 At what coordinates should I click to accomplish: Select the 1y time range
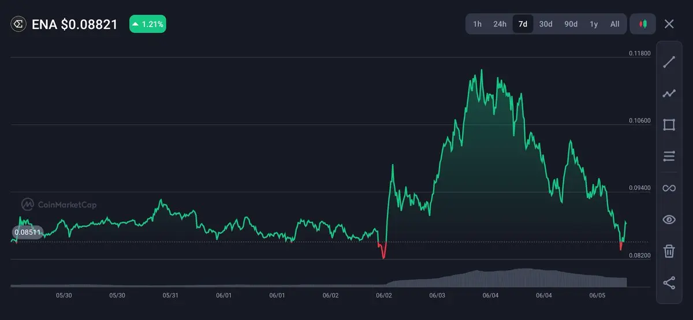click(594, 24)
